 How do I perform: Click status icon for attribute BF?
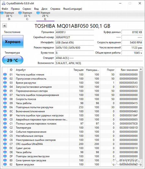(5, 115)
